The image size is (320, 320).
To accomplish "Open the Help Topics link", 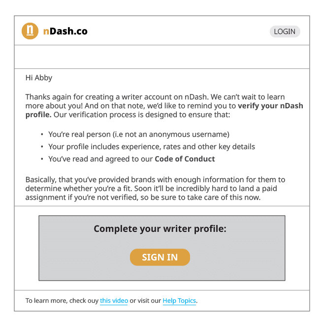I will tap(179, 301).
